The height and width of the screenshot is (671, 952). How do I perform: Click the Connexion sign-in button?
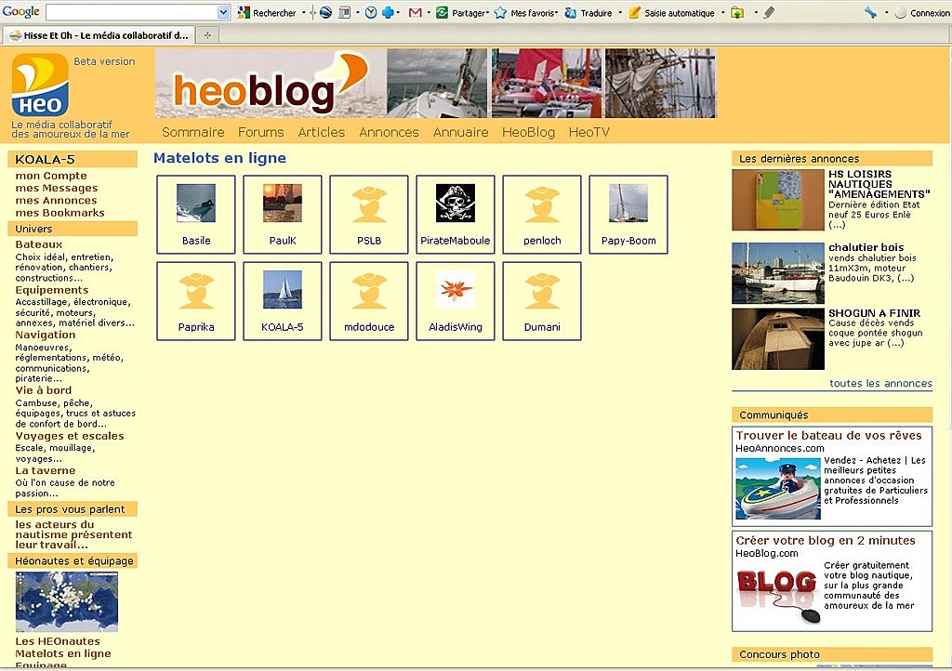click(922, 13)
